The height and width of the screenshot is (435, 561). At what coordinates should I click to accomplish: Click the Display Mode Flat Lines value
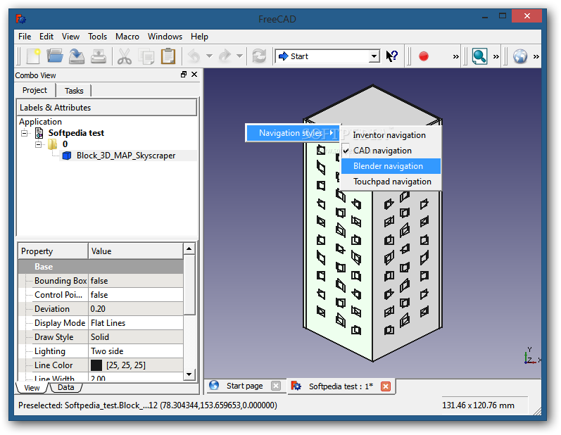(136, 323)
